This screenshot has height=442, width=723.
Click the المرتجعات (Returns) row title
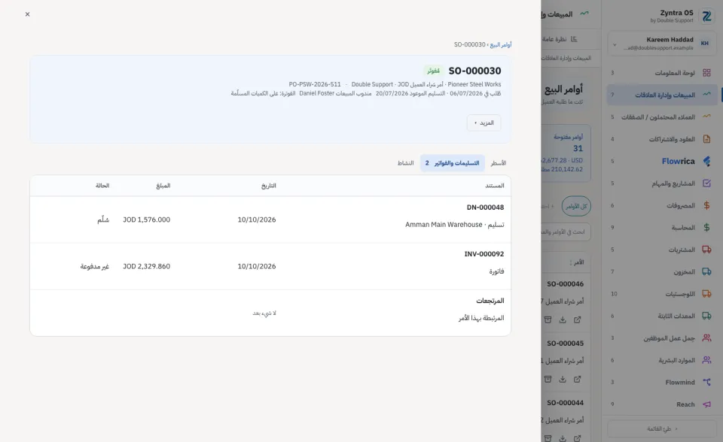490,301
